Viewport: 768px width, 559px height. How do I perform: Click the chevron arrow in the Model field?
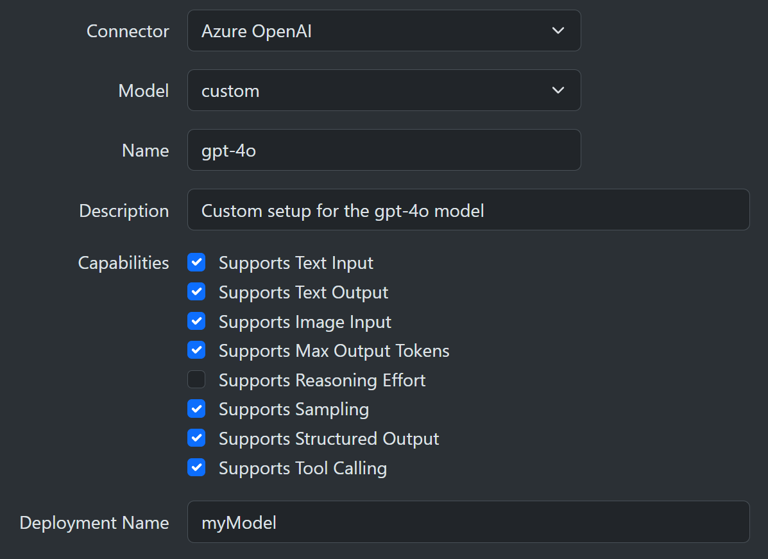558,90
